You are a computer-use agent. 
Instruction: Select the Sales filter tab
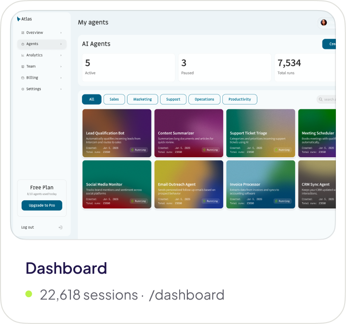click(114, 99)
